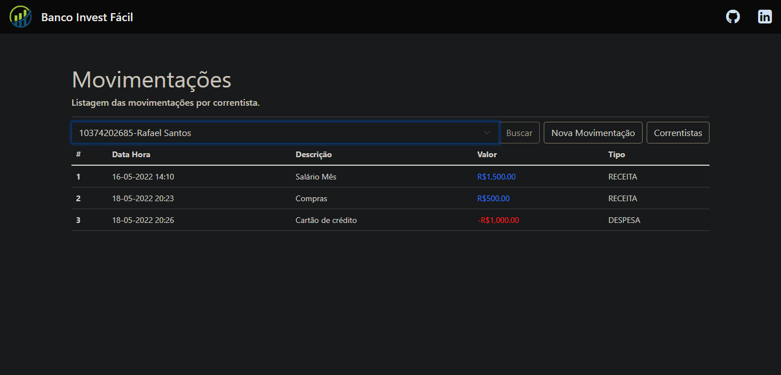The height and width of the screenshot is (375, 781).
Task: Click the DESPESA type cell
Action: click(x=624, y=220)
